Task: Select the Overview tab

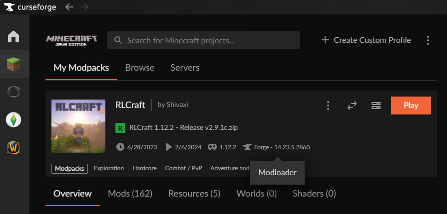Action: tap(73, 194)
